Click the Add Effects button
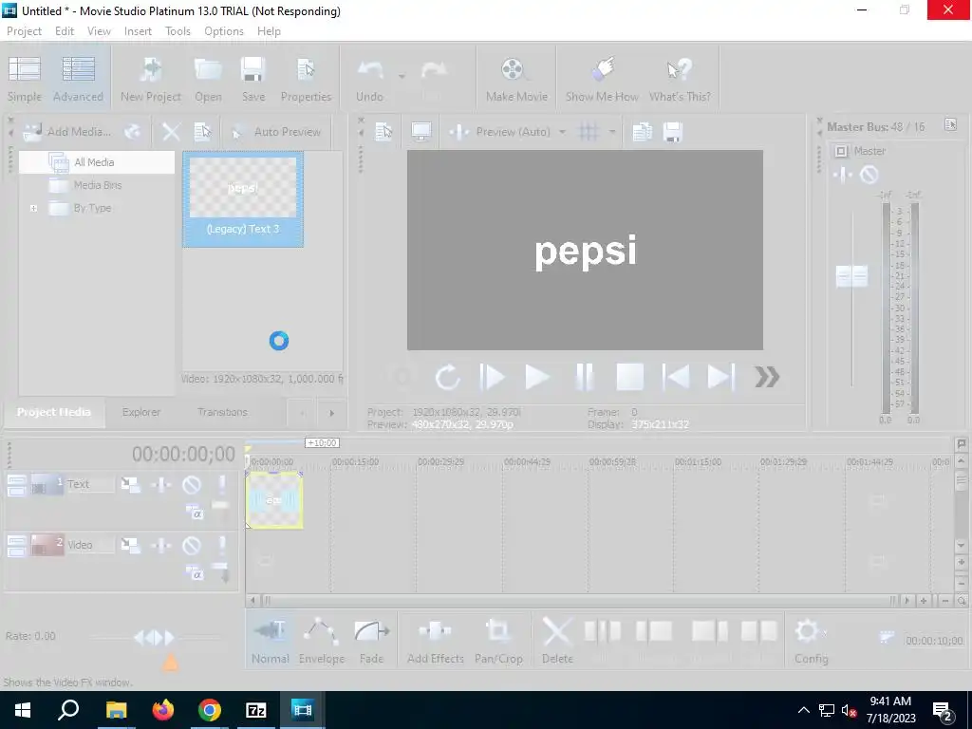The width and height of the screenshot is (972, 729). tap(435, 641)
